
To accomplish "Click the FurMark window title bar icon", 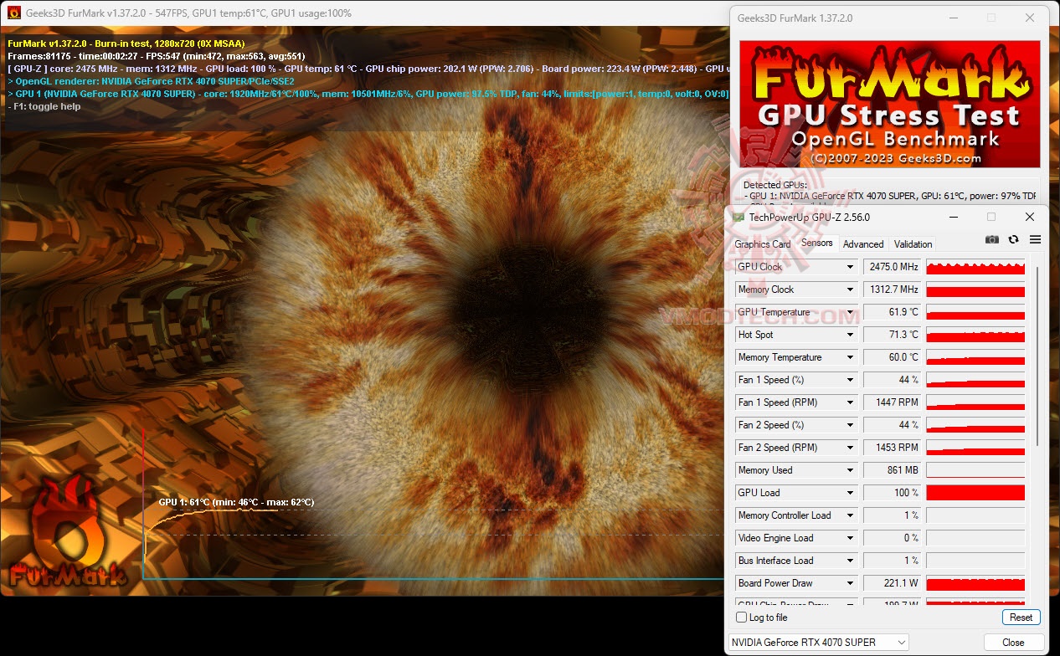I will (13, 13).
